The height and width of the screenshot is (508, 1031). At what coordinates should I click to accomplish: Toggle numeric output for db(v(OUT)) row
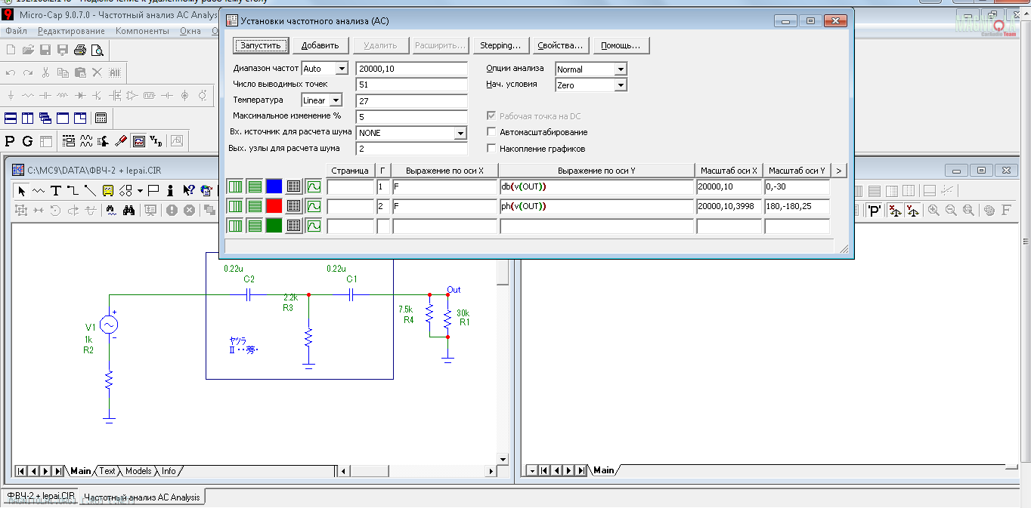pyautogui.click(x=294, y=186)
